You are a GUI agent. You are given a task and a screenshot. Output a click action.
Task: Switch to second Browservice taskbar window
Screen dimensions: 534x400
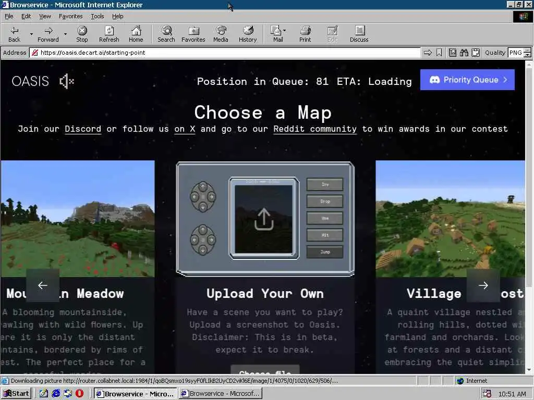[x=221, y=394]
